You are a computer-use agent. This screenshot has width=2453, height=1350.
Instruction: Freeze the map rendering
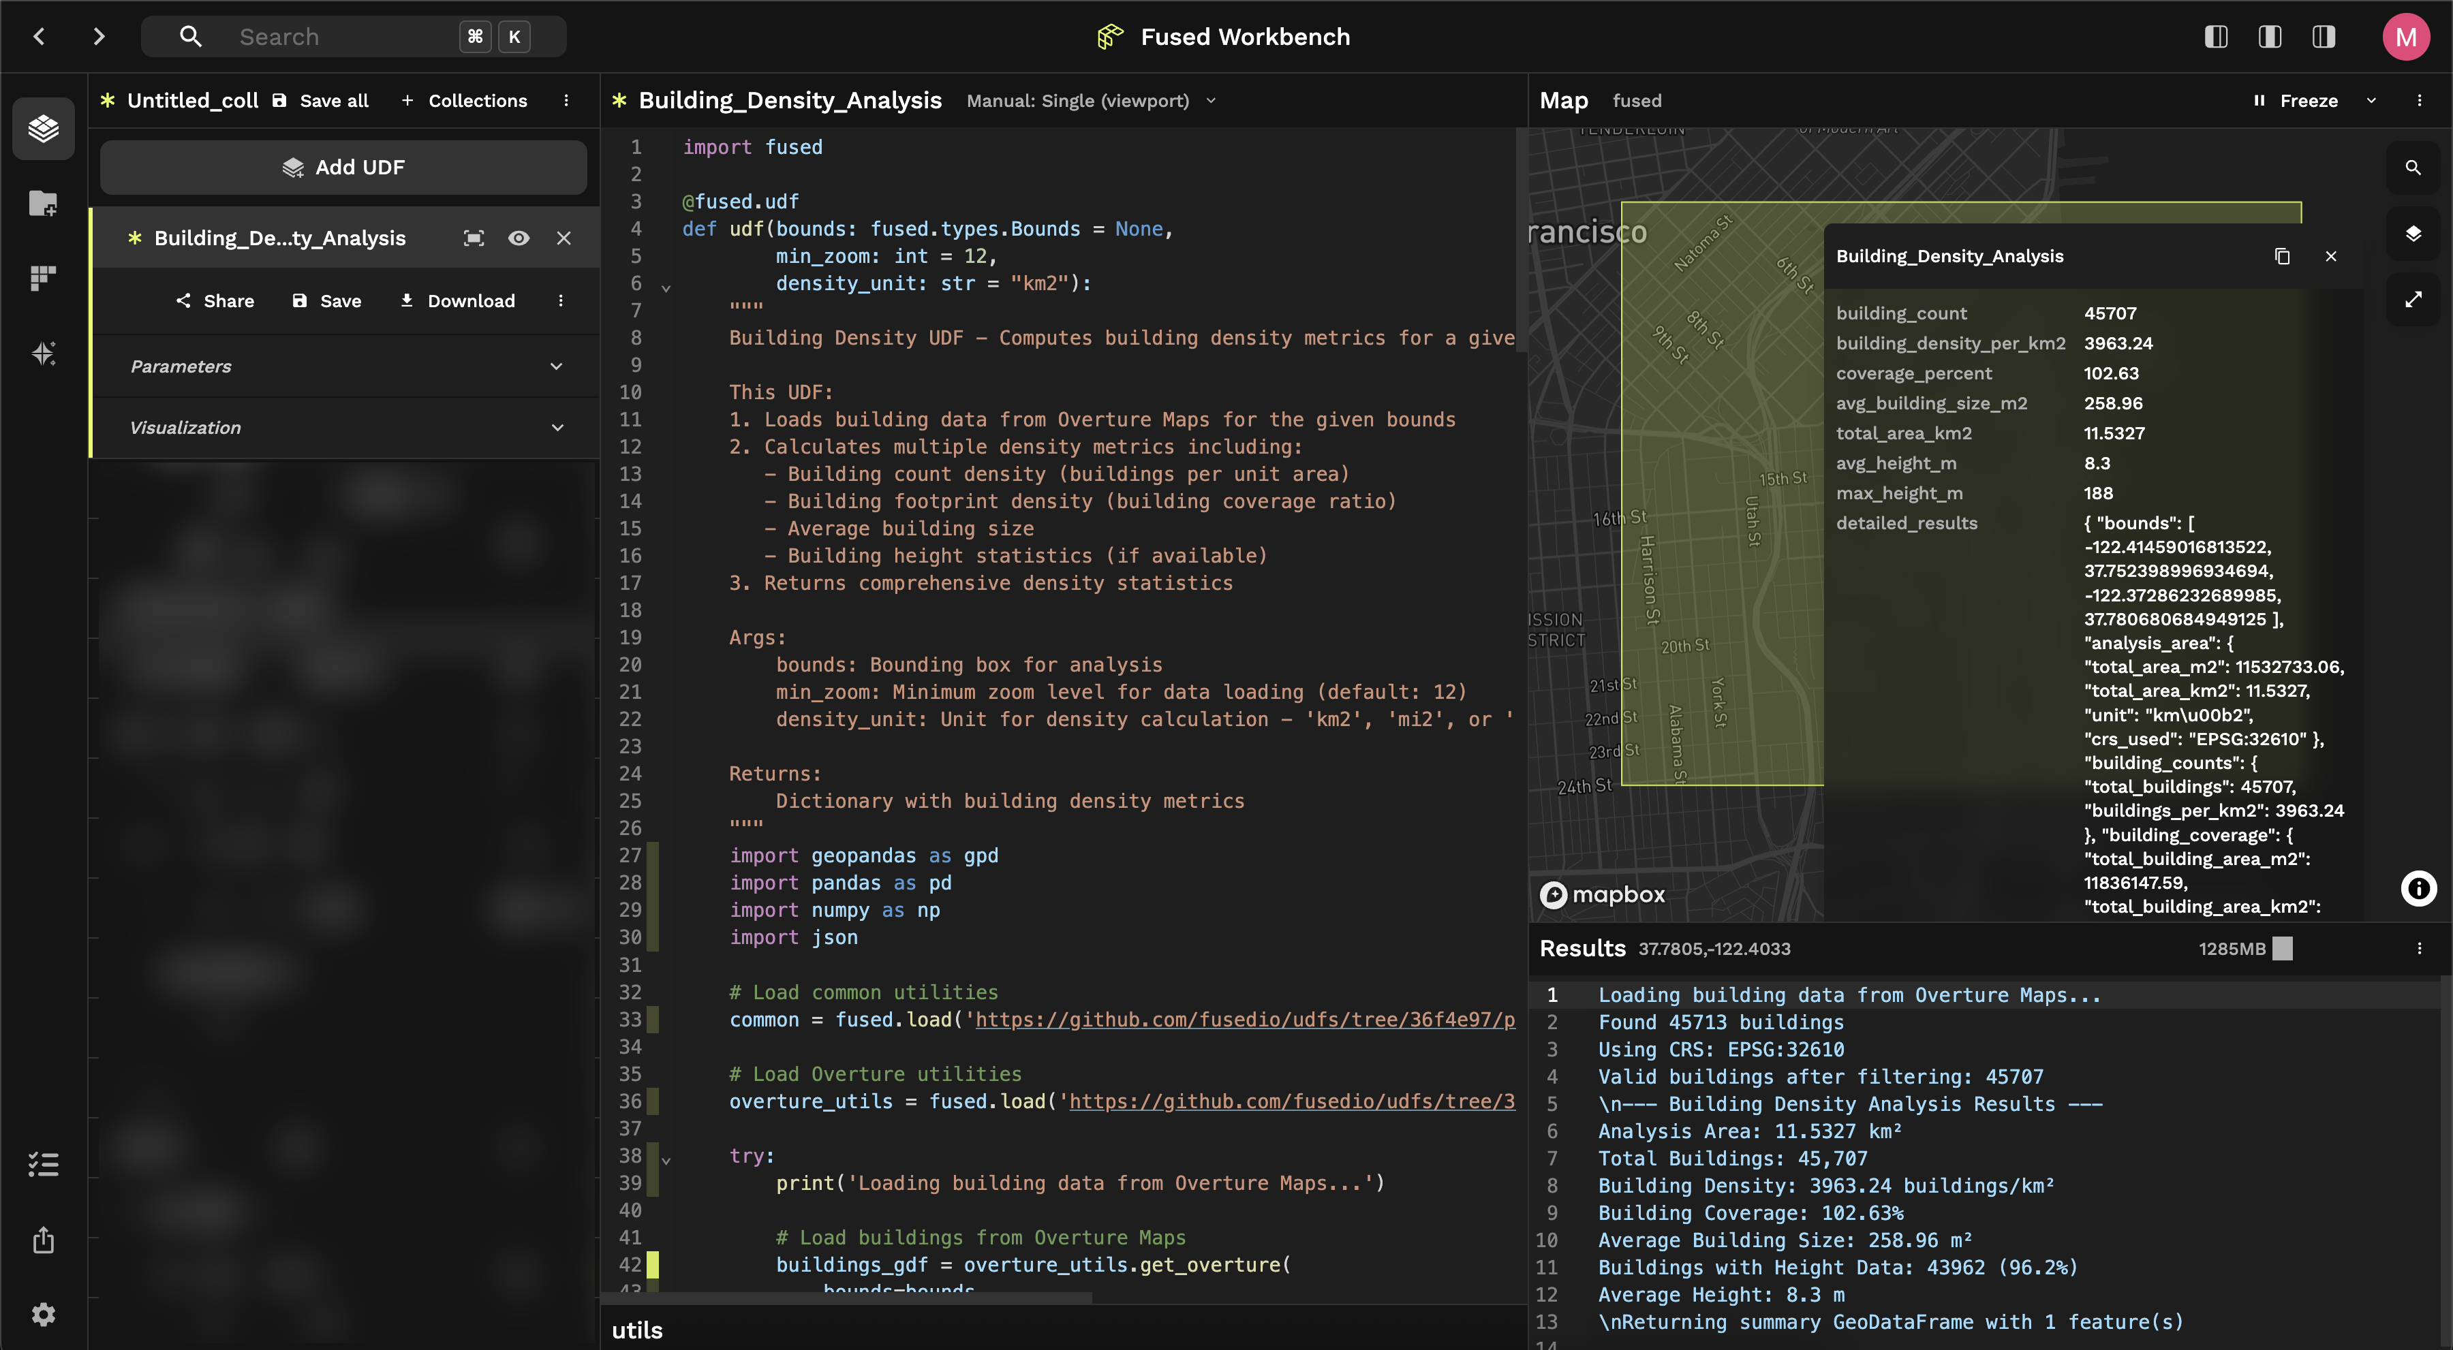coord(2296,101)
